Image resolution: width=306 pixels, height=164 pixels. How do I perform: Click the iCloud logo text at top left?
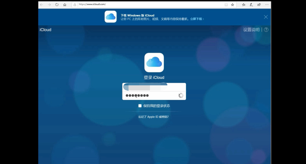click(45, 30)
